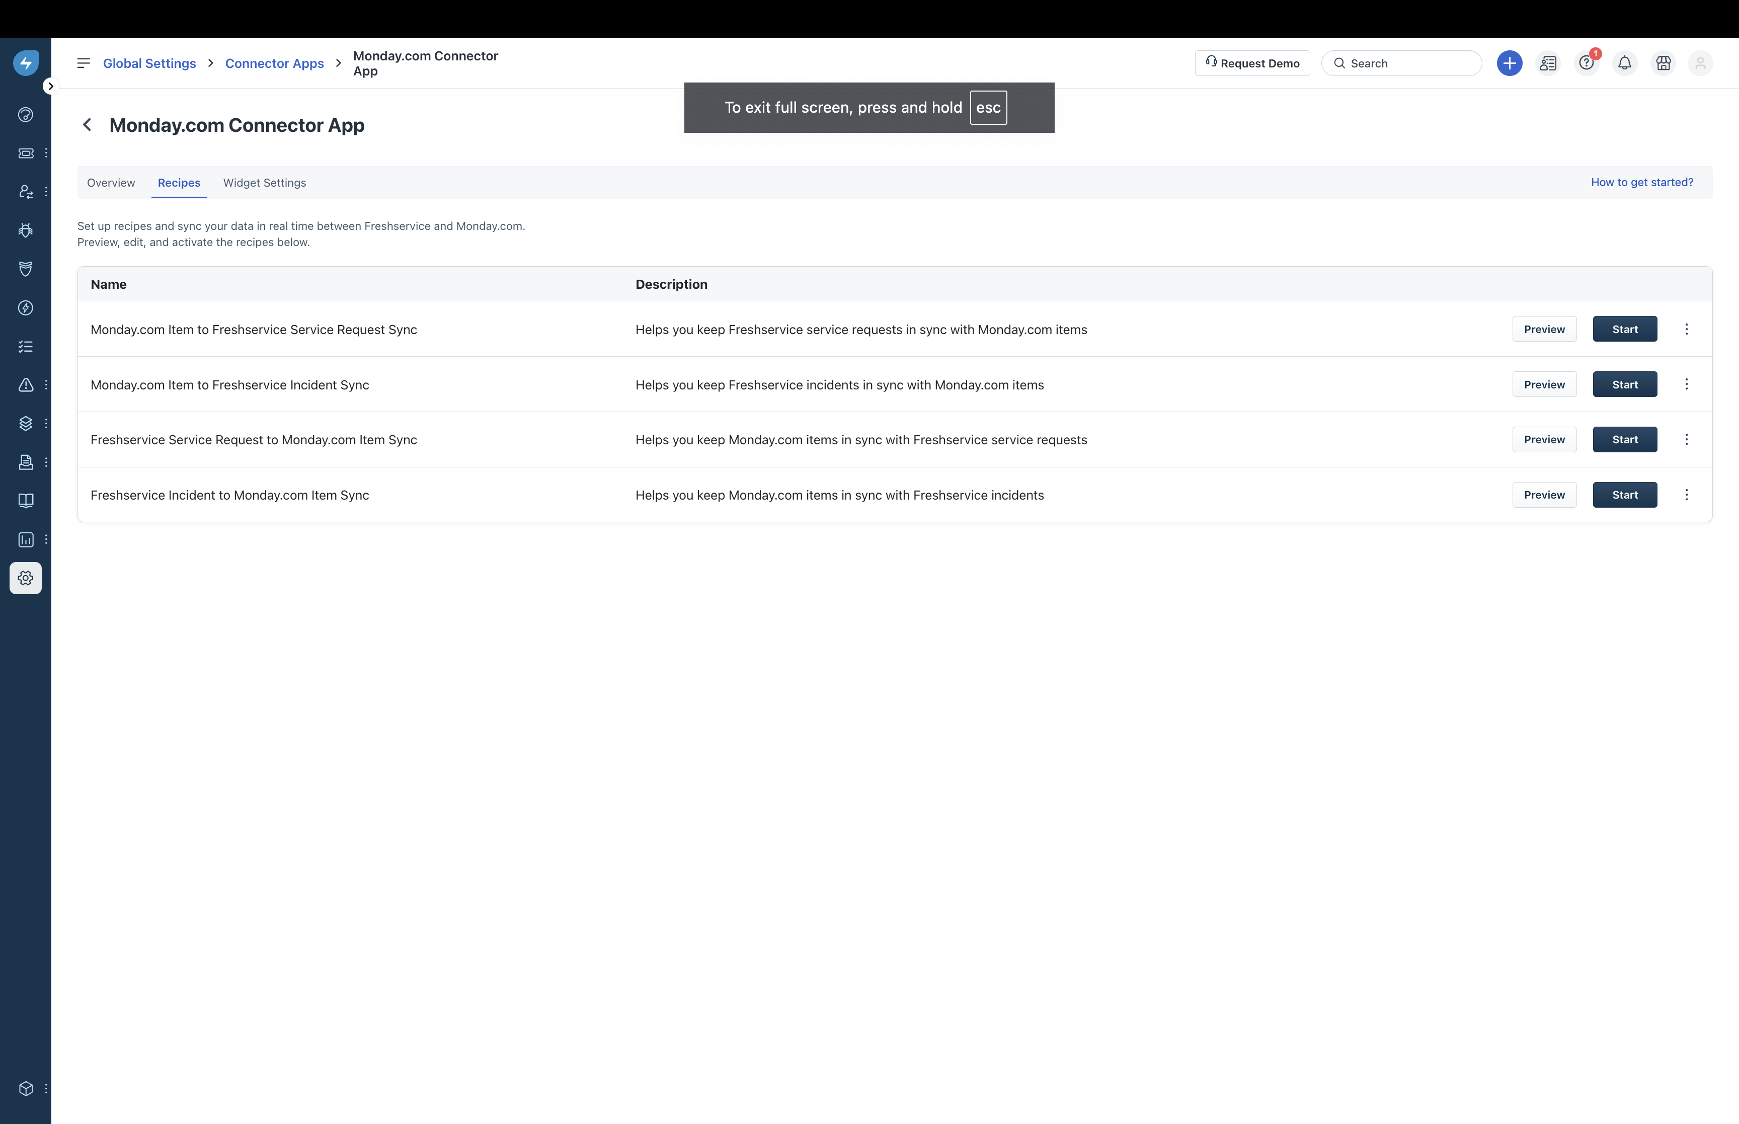The width and height of the screenshot is (1739, 1124).
Task: Click the notifications bell icon
Action: pos(1624,63)
